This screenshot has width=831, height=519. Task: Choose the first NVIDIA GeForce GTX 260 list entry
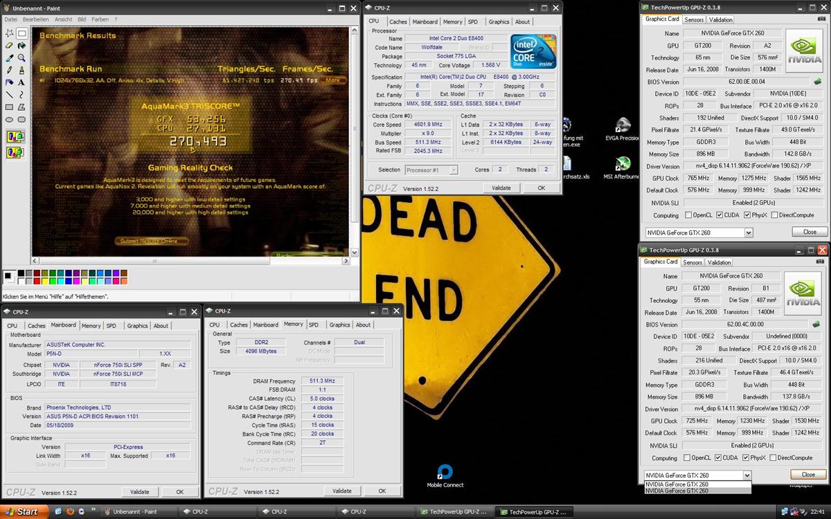pyautogui.click(x=697, y=484)
